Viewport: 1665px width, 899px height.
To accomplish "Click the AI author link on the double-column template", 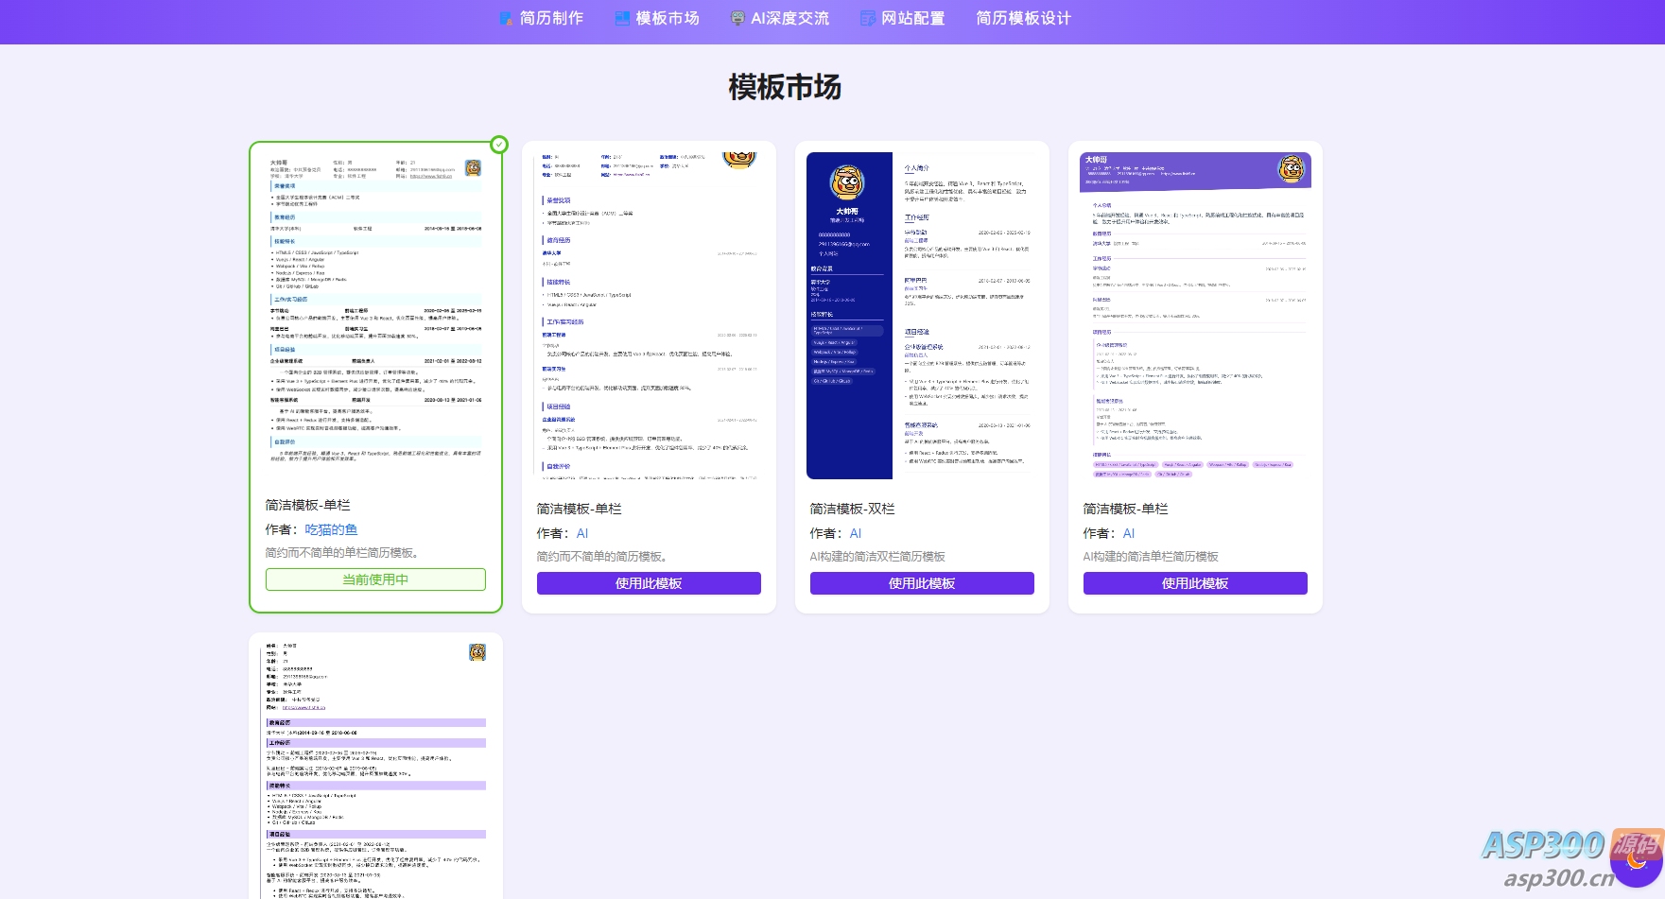I will tap(856, 533).
